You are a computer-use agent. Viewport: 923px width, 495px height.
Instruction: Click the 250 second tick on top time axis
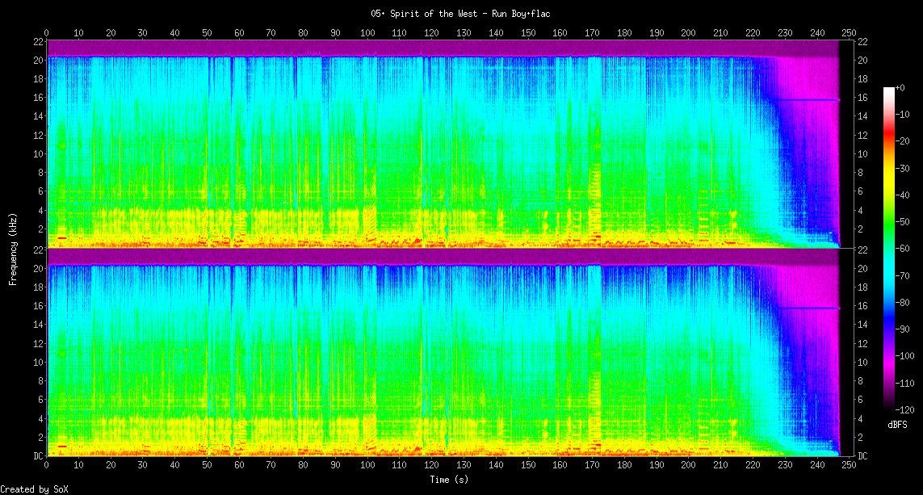coord(848,33)
